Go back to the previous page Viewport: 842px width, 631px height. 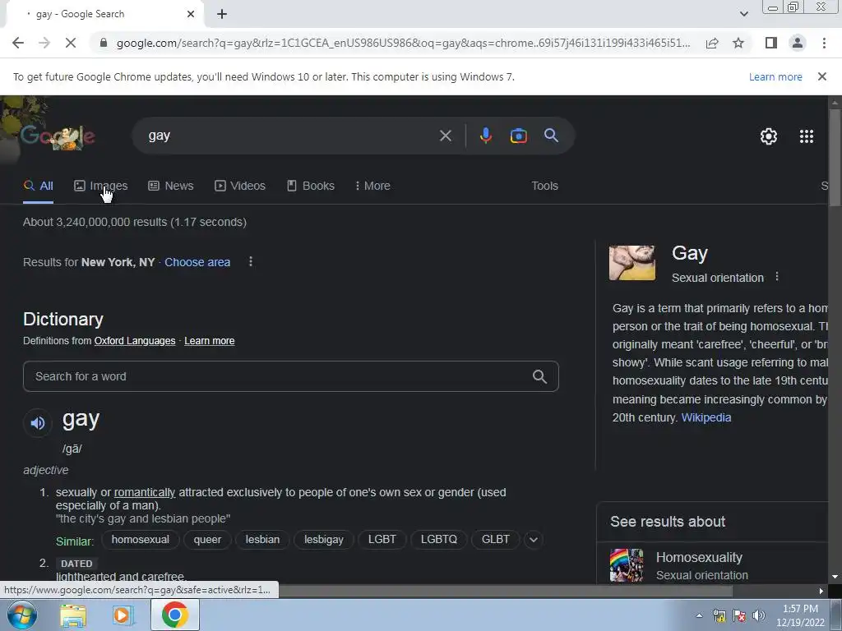(18, 43)
